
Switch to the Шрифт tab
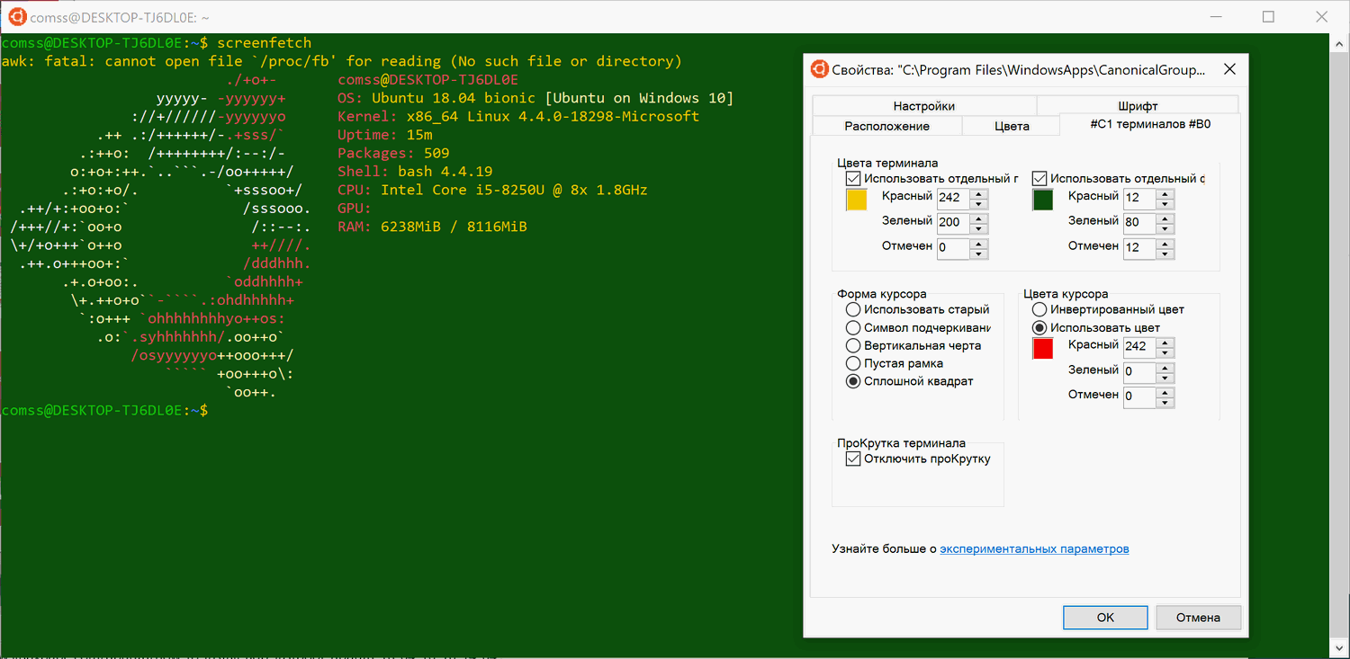1138,105
